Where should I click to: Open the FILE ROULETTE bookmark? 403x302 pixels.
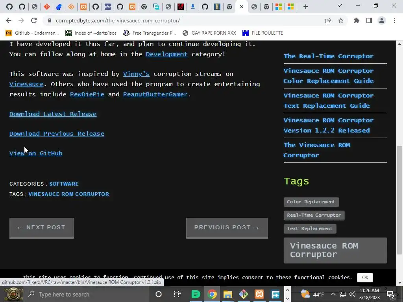point(263,33)
